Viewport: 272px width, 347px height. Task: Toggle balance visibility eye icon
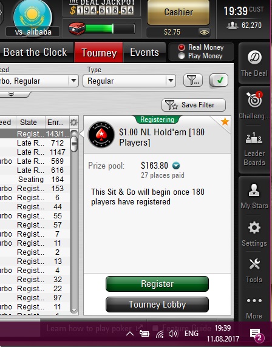click(x=204, y=32)
